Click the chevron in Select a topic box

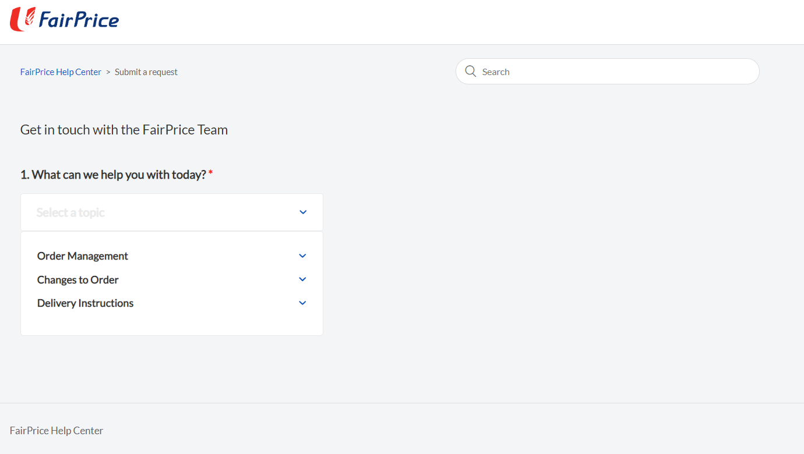pos(303,212)
